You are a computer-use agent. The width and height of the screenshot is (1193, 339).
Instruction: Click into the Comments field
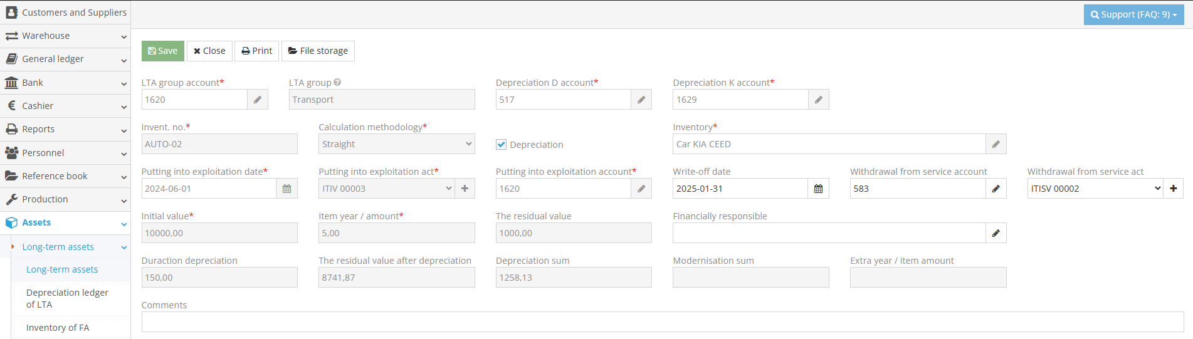pos(662,321)
